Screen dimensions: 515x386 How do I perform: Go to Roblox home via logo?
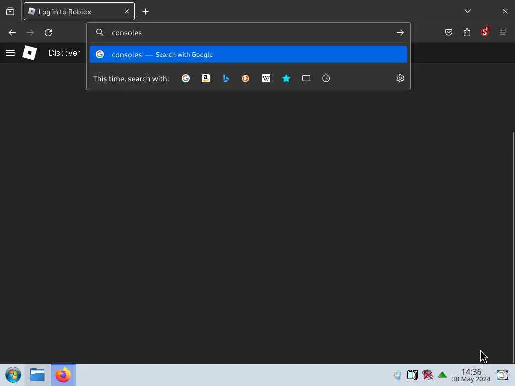coord(29,53)
